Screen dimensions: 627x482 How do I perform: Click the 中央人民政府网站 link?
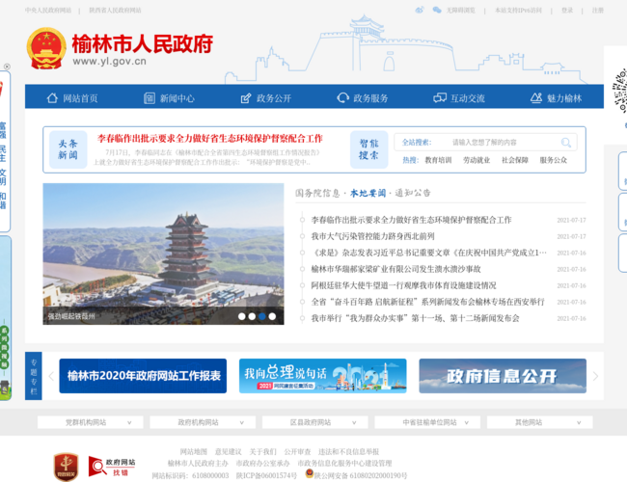[x=48, y=11]
